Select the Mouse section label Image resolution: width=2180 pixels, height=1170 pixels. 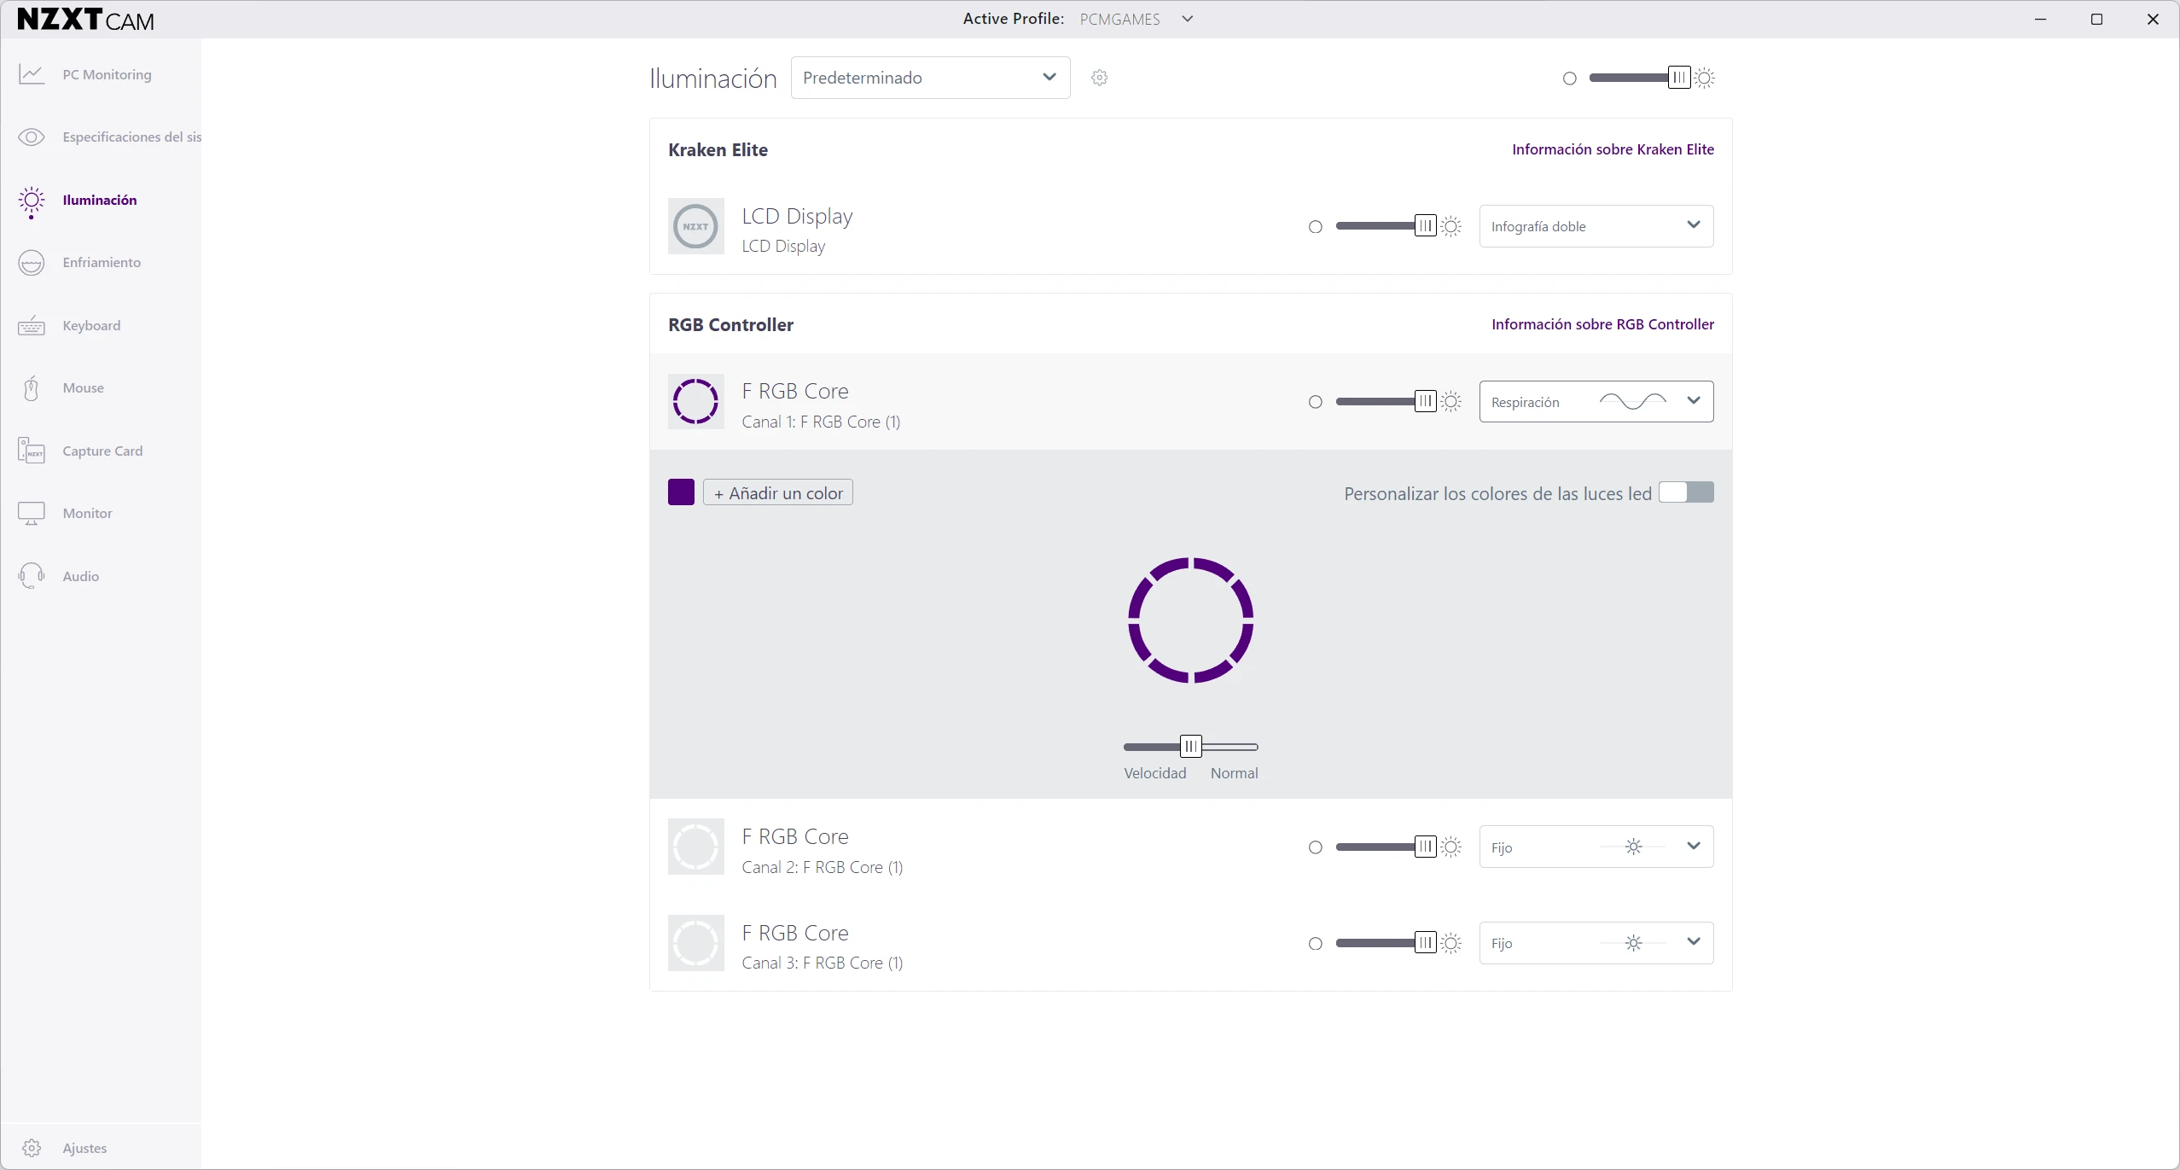(83, 388)
